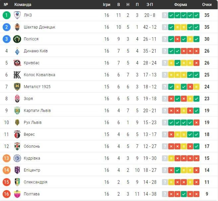Image resolution: width=218 pixels, height=201 pixels.
Task: Click the Динамо Київ club crest
Action: 17,51
